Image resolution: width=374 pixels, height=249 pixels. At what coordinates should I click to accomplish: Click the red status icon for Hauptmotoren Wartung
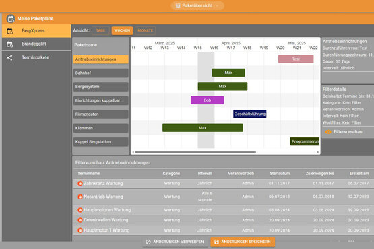[x=80, y=210]
